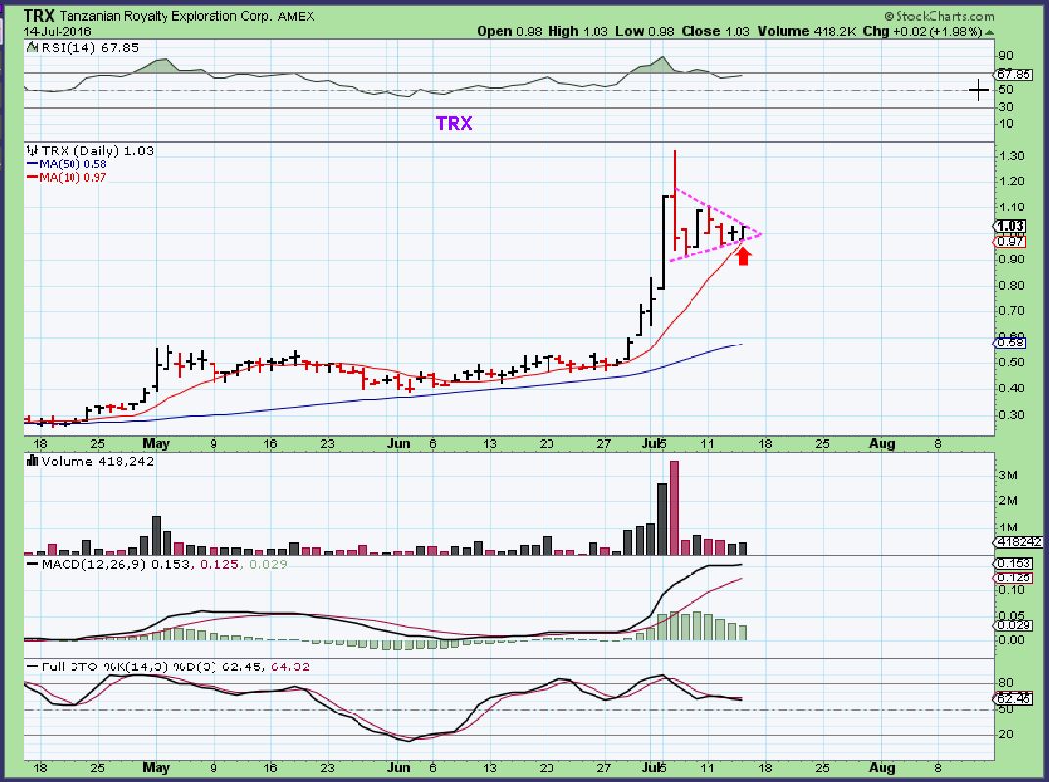Click the 1.30 price axis label

(1012, 155)
